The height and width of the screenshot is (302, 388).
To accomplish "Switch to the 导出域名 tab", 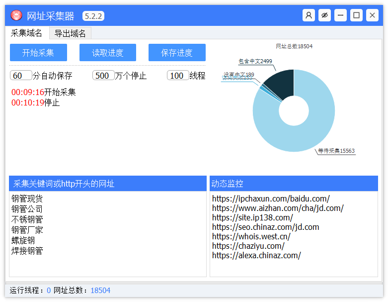I will point(70,33).
